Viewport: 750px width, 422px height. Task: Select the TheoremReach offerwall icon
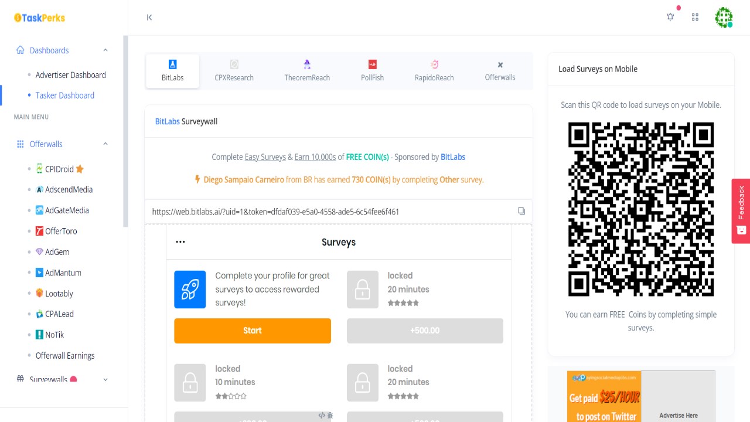(x=307, y=64)
